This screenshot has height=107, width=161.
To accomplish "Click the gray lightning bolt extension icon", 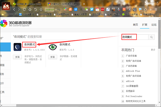I will coord(130,9).
